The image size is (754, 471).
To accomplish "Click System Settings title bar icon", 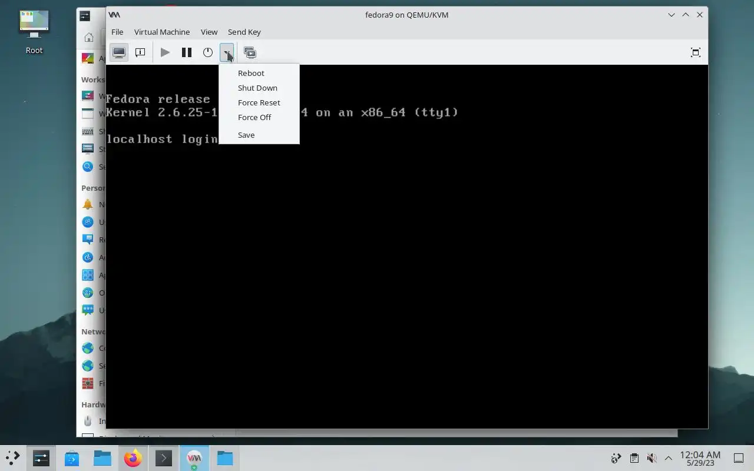I will tap(85, 16).
